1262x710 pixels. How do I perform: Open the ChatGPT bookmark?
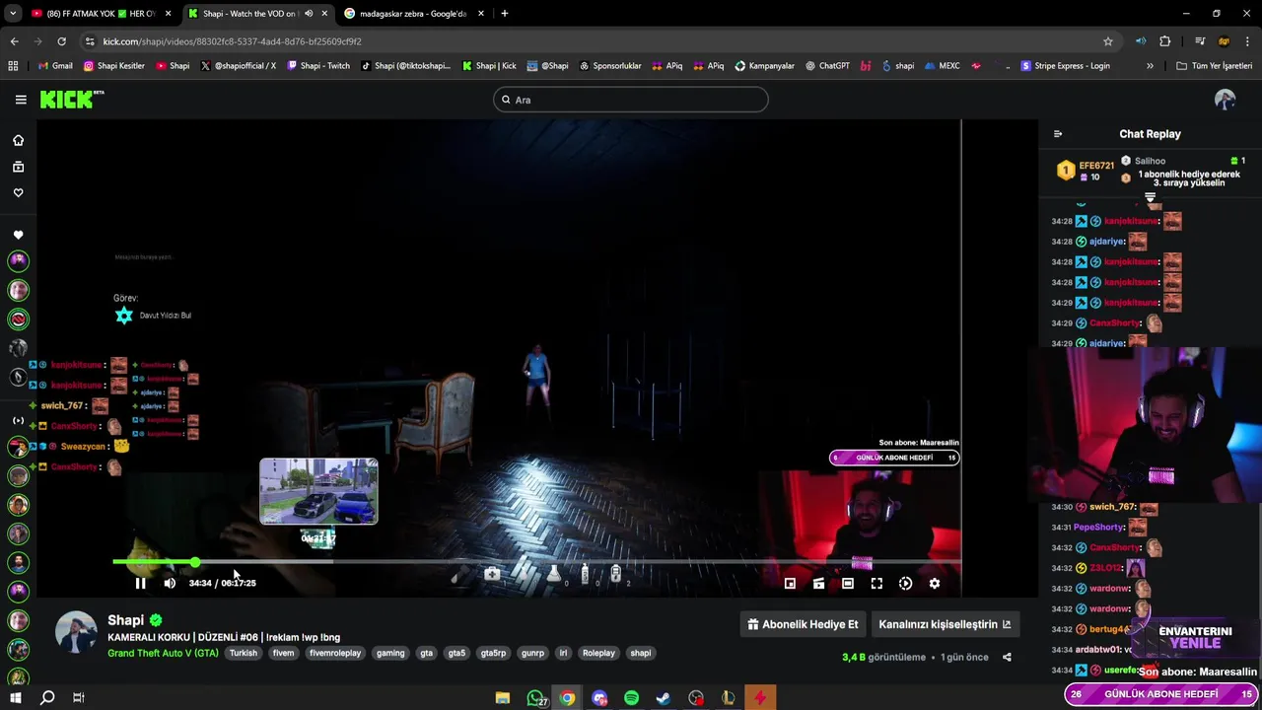(x=827, y=66)
